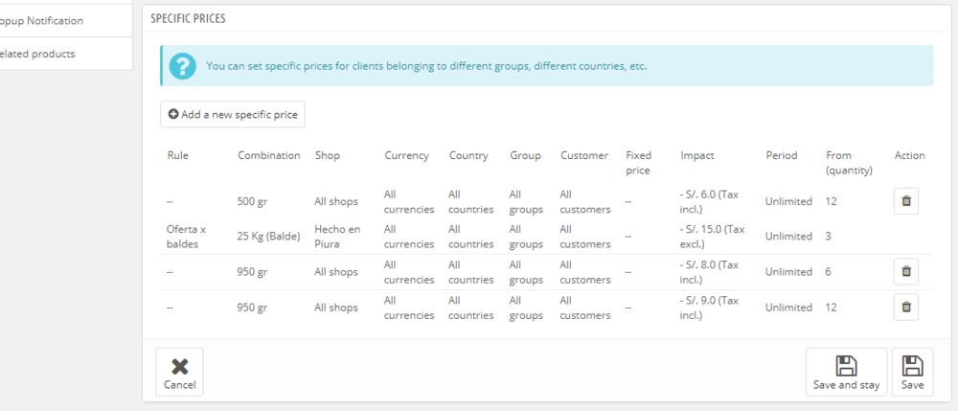The image size is (958, 411).
Task: Click the Impact column header
Action: [697, 156]
